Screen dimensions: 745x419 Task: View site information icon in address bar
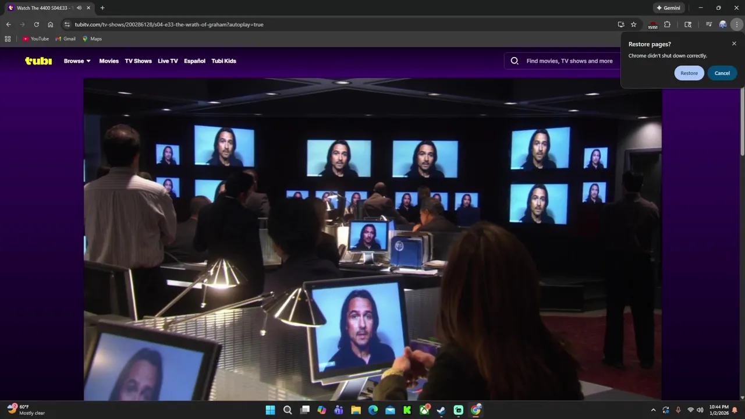(x=67, y=24)
